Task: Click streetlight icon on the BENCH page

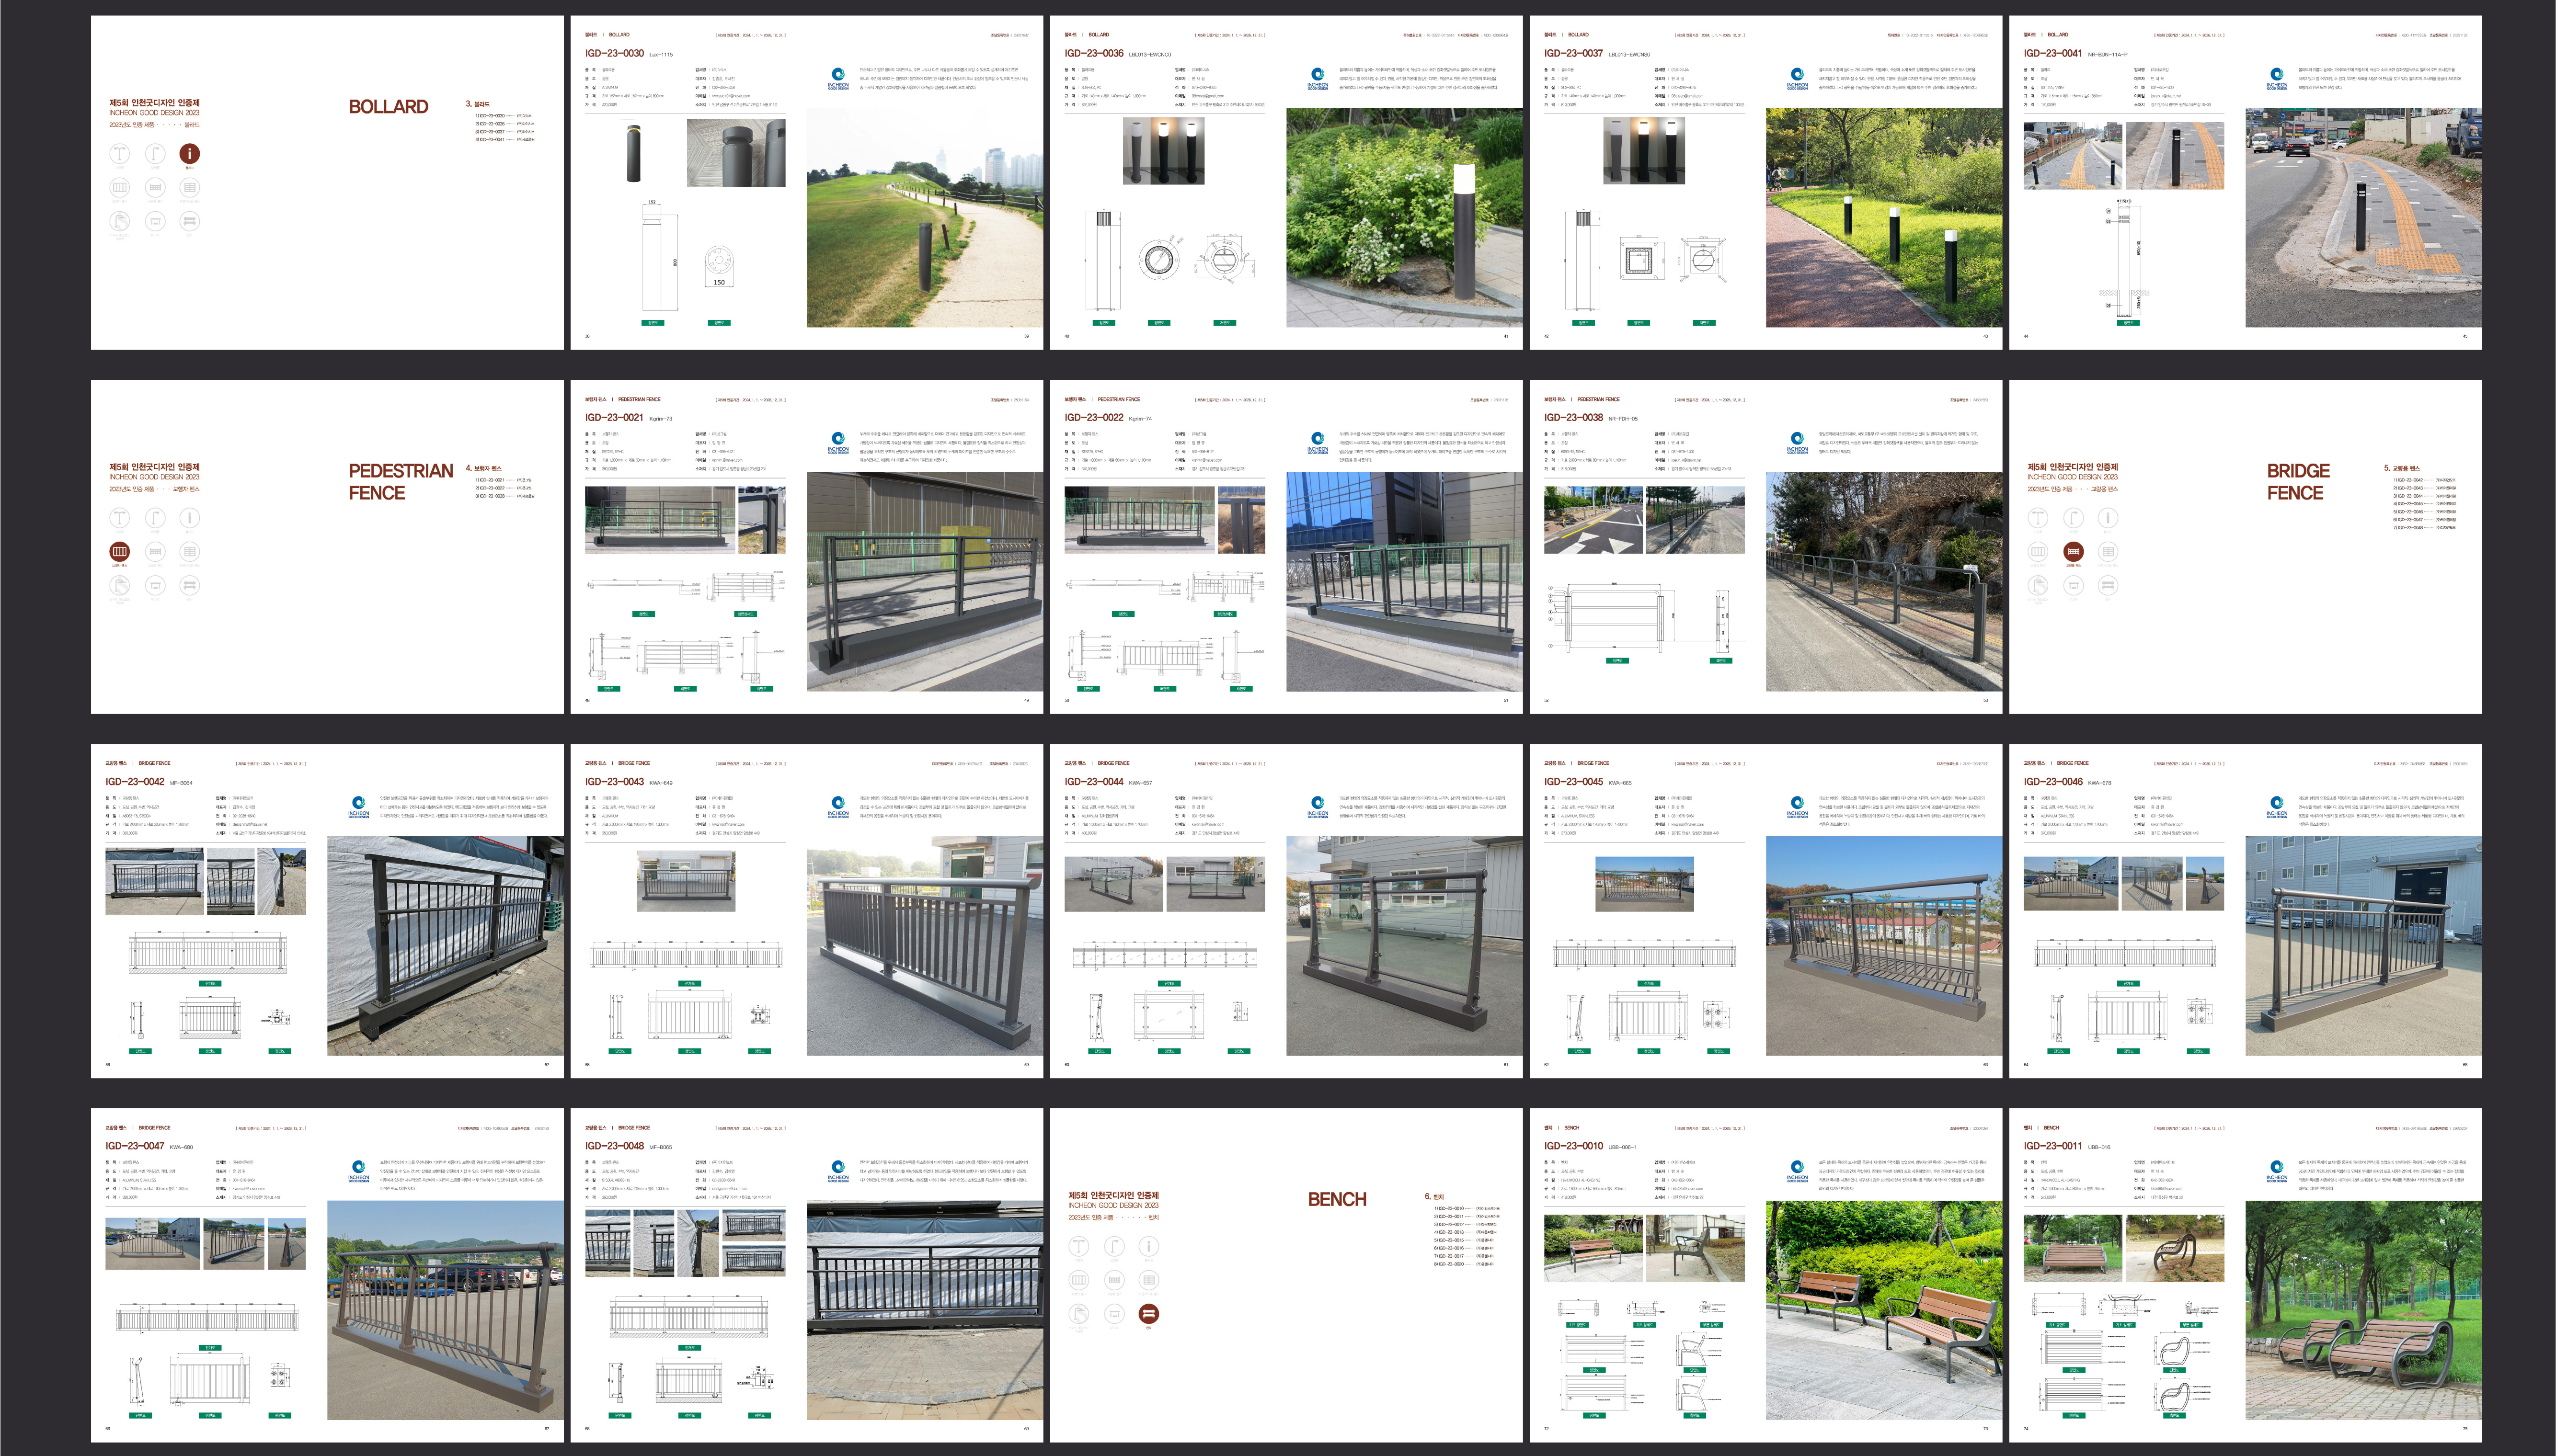Action: click(1079, 1246)
